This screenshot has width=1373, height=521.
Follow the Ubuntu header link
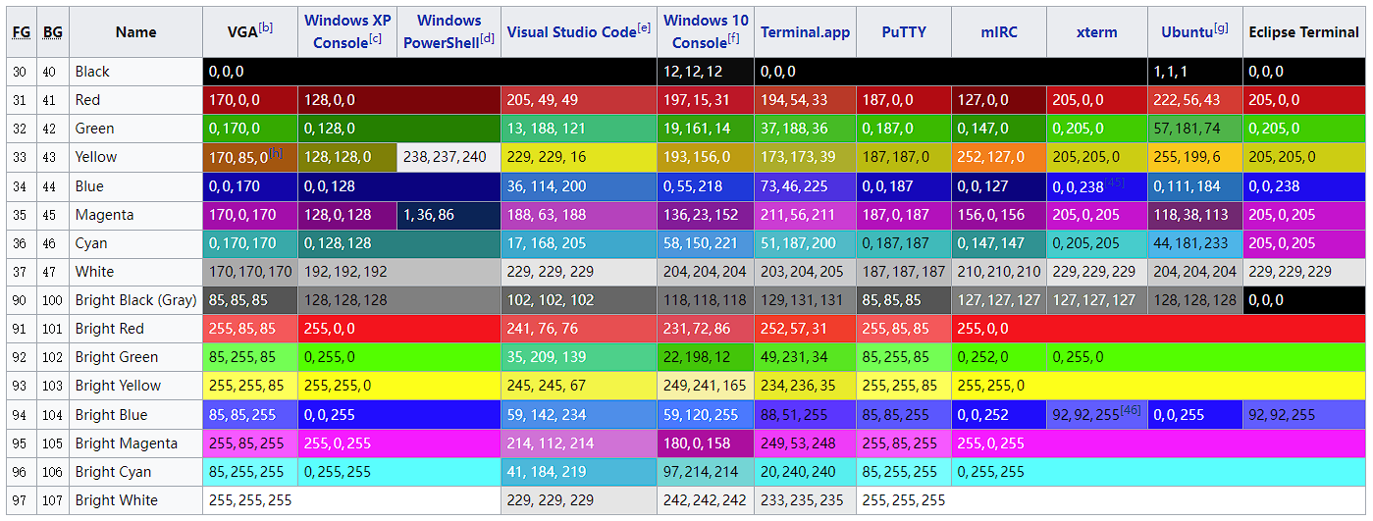(x=1187, y=32)
